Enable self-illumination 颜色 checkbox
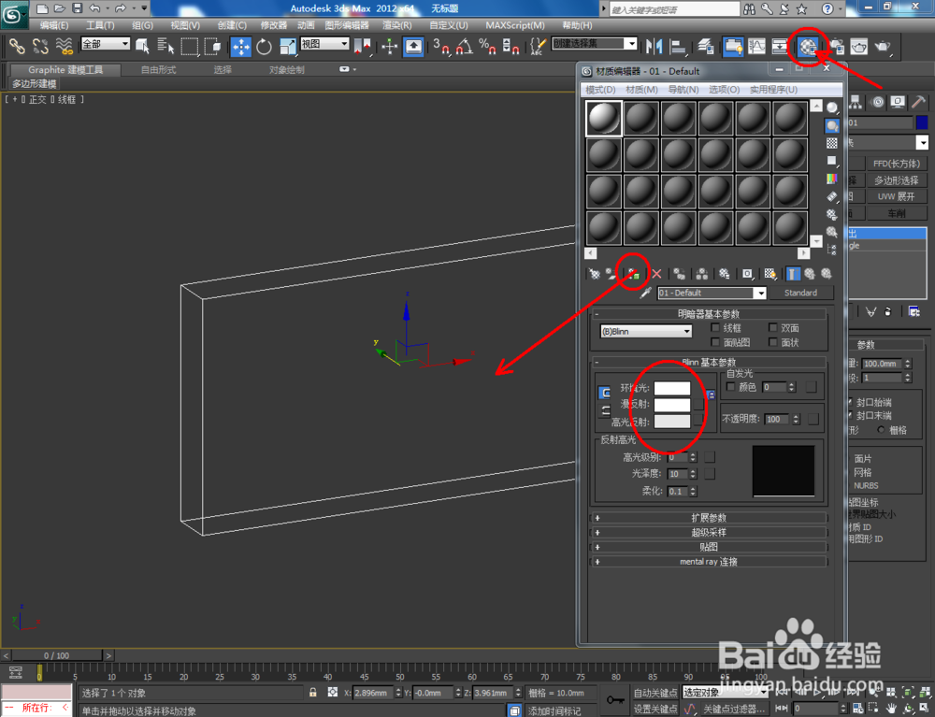The width and height of the screenshot is (935, 717). [731, 387]
